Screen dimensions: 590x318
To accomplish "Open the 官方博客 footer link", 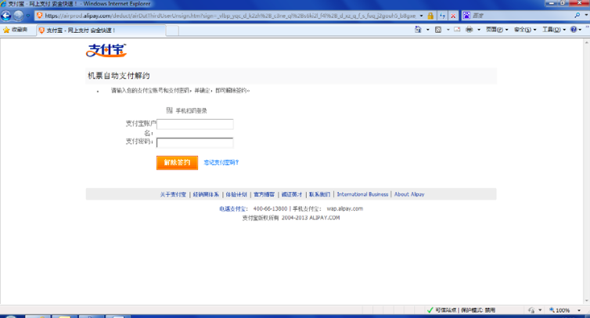I will coord(264,194).
